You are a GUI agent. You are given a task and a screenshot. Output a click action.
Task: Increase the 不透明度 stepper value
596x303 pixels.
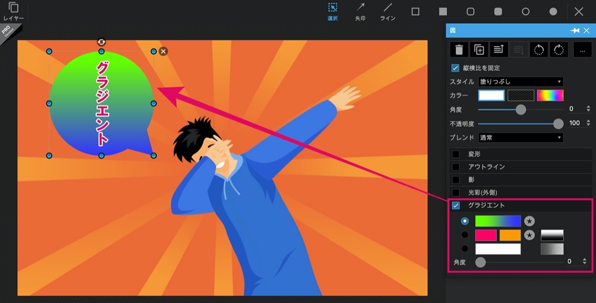tap(589, 121)
